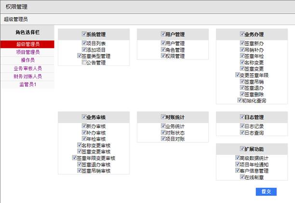Uncheck the 高级数据统计 checkbox

tap(236, 158)
